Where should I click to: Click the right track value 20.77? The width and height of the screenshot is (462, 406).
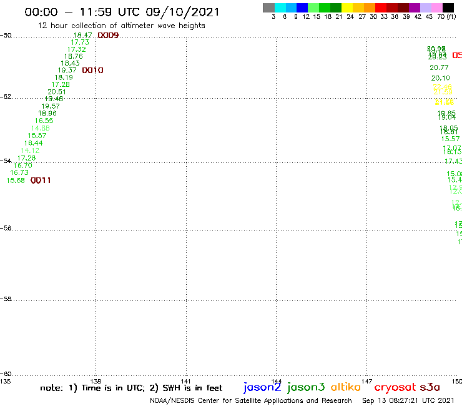tap(439, 68)
